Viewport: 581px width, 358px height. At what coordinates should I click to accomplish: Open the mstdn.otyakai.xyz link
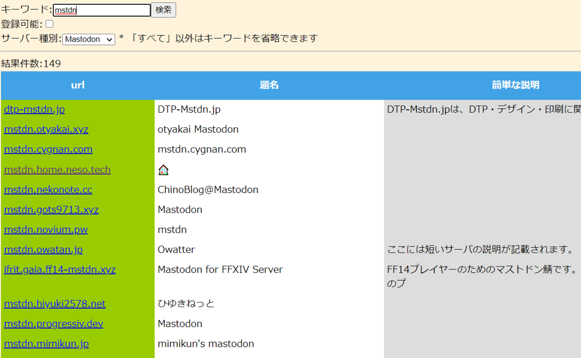coord(46,130)
